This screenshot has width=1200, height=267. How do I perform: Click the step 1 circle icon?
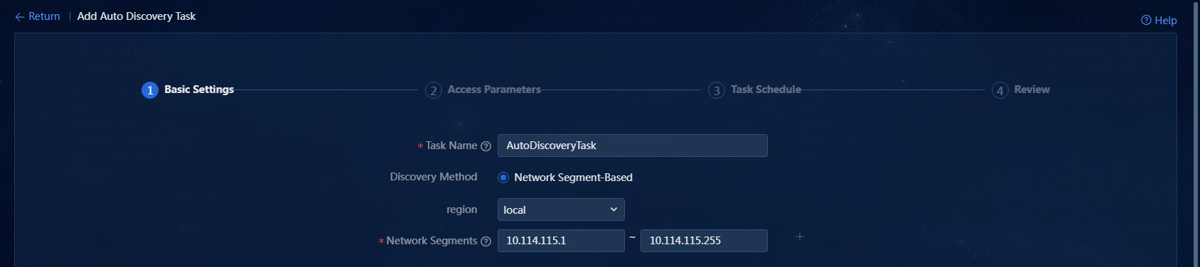pos(150,90)
